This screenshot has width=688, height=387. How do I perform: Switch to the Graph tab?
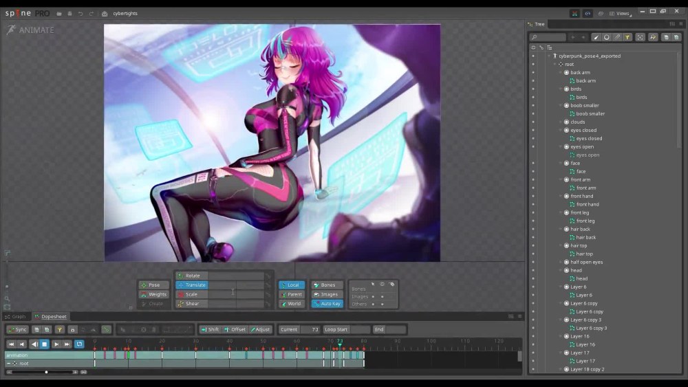(x=15, y=316)
